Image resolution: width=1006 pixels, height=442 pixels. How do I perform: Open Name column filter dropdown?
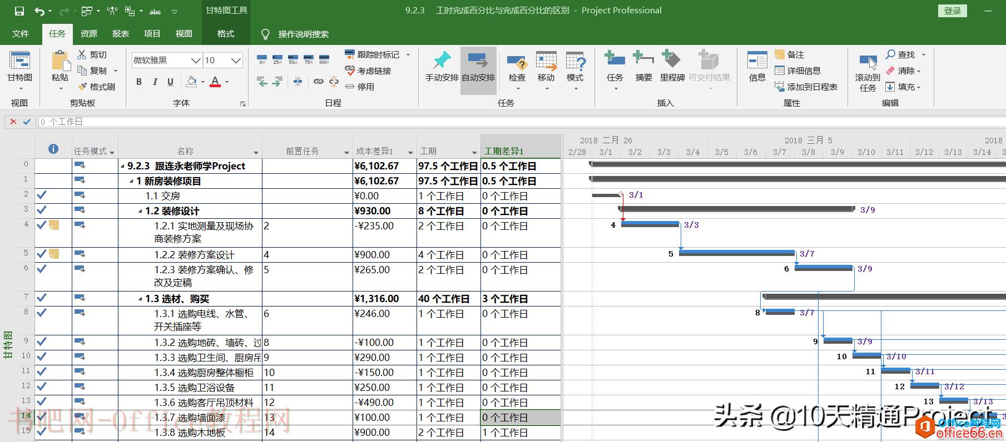click(x=256, y=152)
